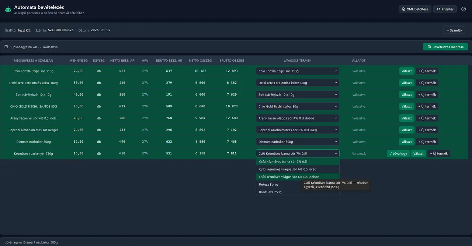The width and height of the screenshot is (472, 246).
Task: Open product dropdown for Chio Tortilla Chips
Action: click(298, 71)
